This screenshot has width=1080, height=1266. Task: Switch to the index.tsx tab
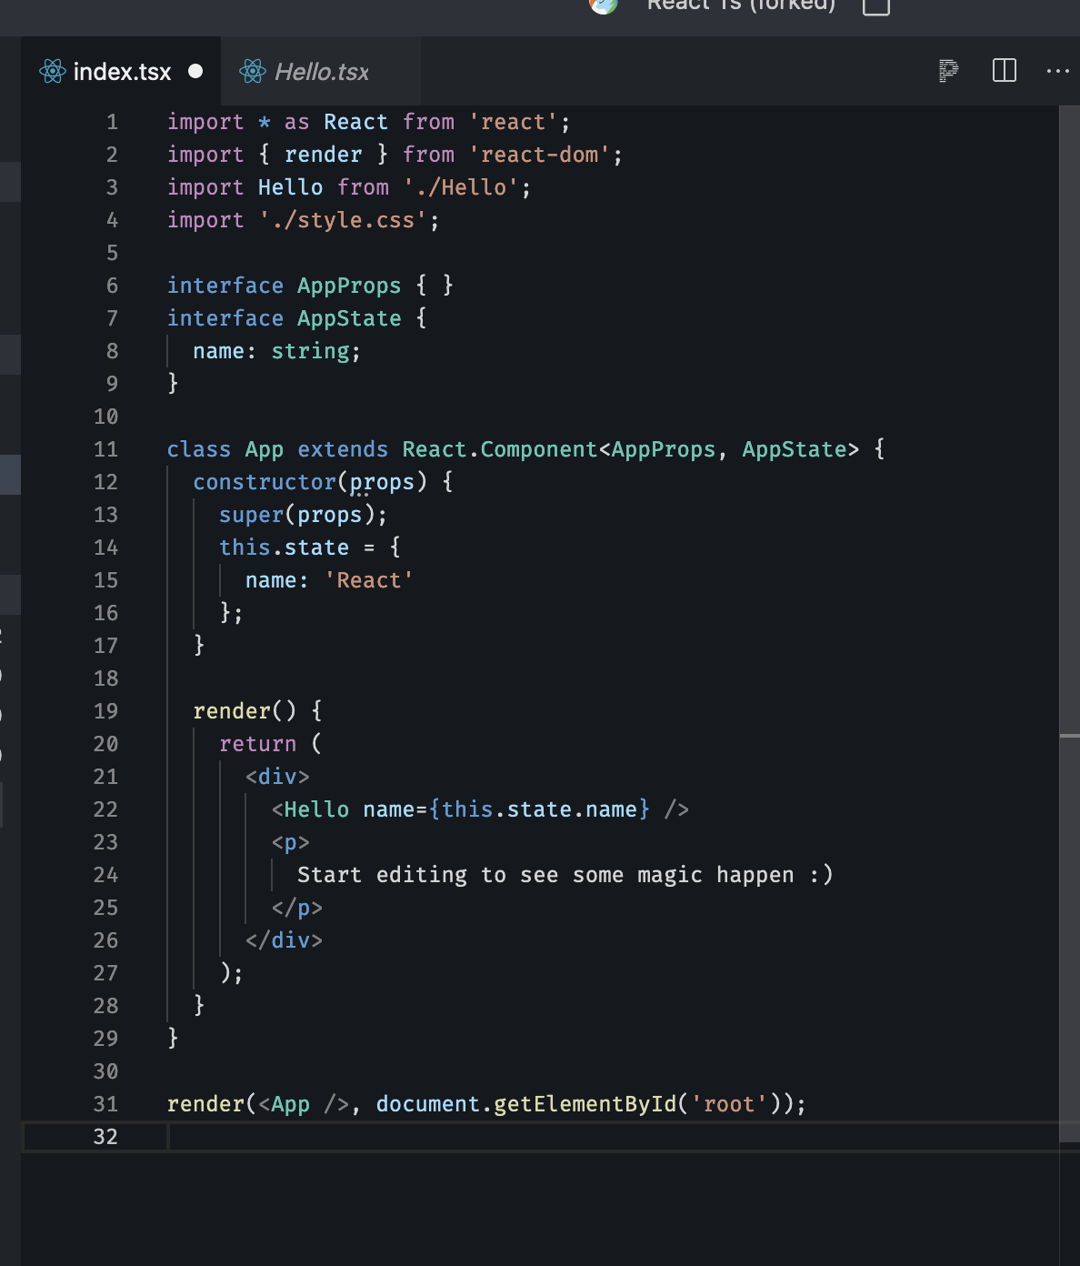pos(120,71)
